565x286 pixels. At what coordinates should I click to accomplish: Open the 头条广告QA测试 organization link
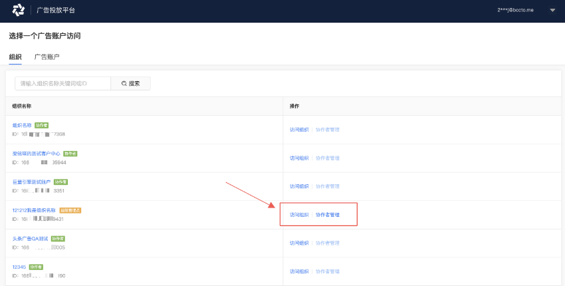click(30, 238)
